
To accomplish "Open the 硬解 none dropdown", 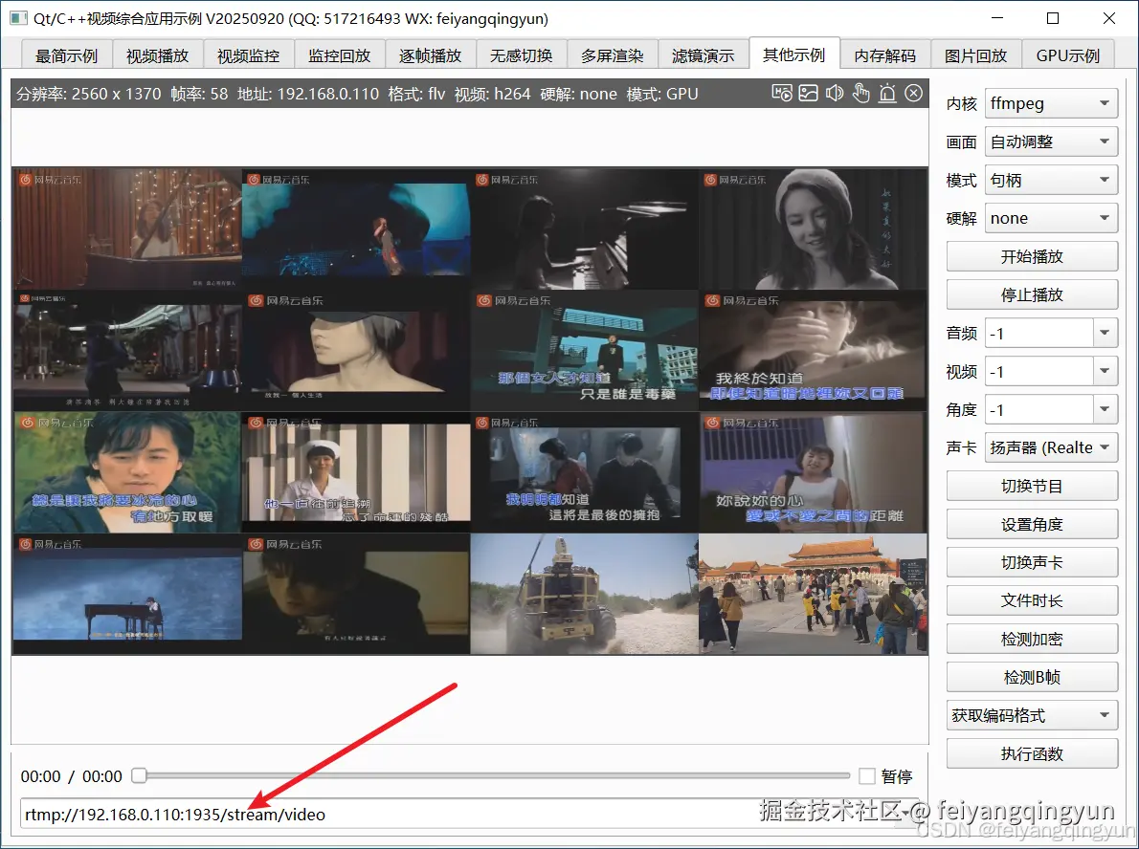I will (x=1051, y=218).
